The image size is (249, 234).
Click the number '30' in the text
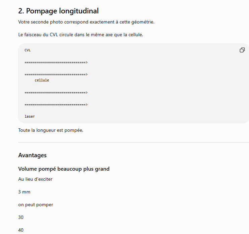pos(21,217)
